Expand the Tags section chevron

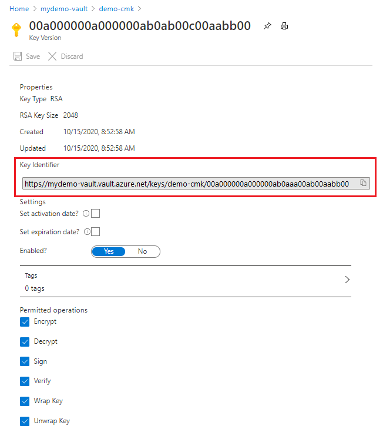[x=347, y=280]
